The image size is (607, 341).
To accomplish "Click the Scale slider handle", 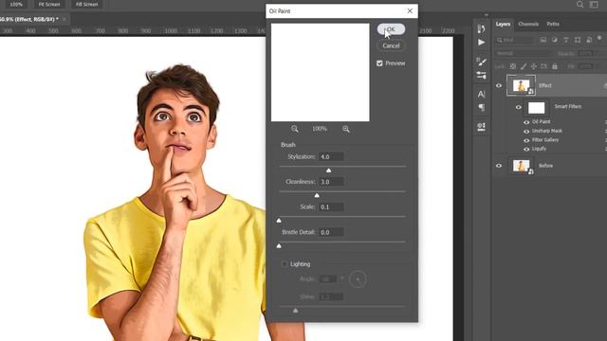I will 279,221.
